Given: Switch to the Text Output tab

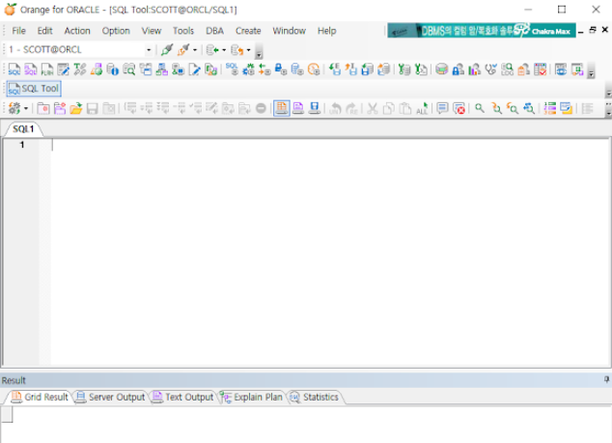Looking at the screenshot, I should pyautogui.click(x=183, y=397).
